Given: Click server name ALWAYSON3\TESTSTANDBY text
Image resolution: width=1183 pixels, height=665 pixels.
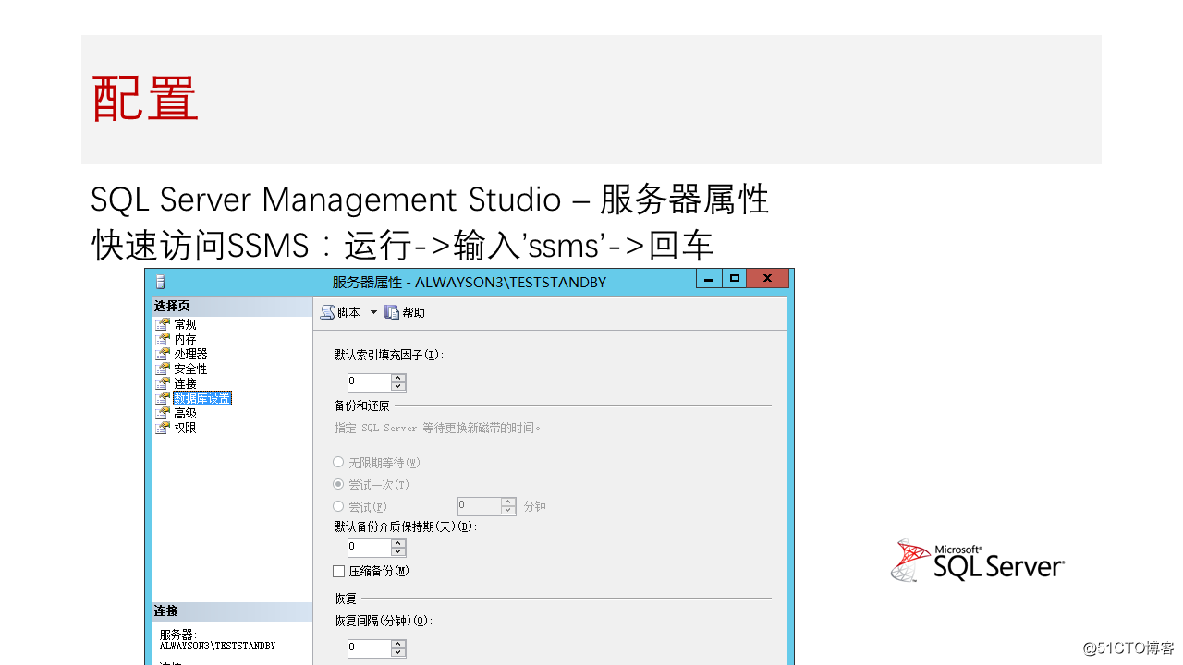Looking at the screenshot, I should [217, 646].
